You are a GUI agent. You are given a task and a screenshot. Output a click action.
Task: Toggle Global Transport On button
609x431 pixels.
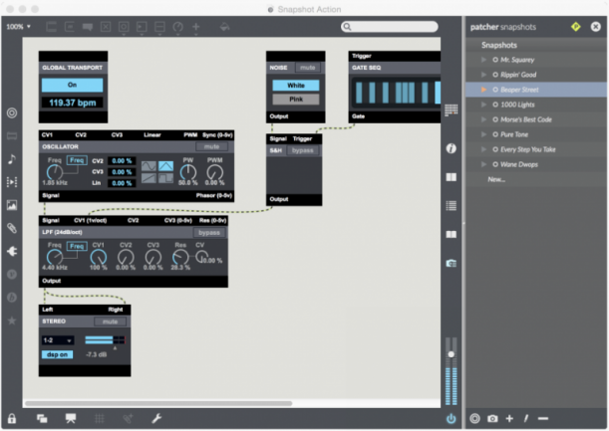[x=72, y=85]
